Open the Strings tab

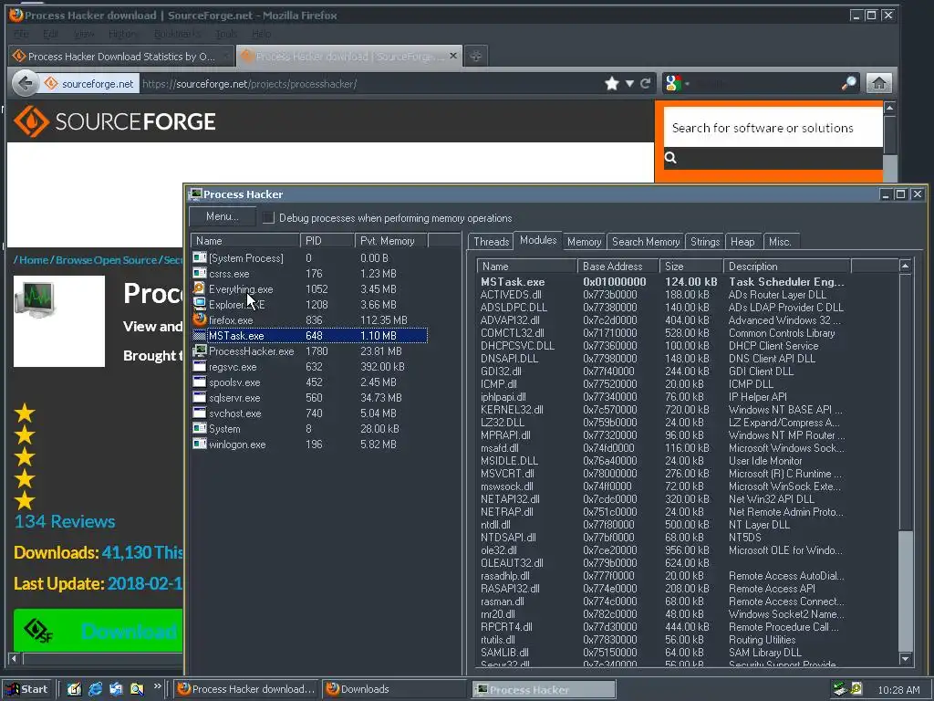tap(705, 241)
